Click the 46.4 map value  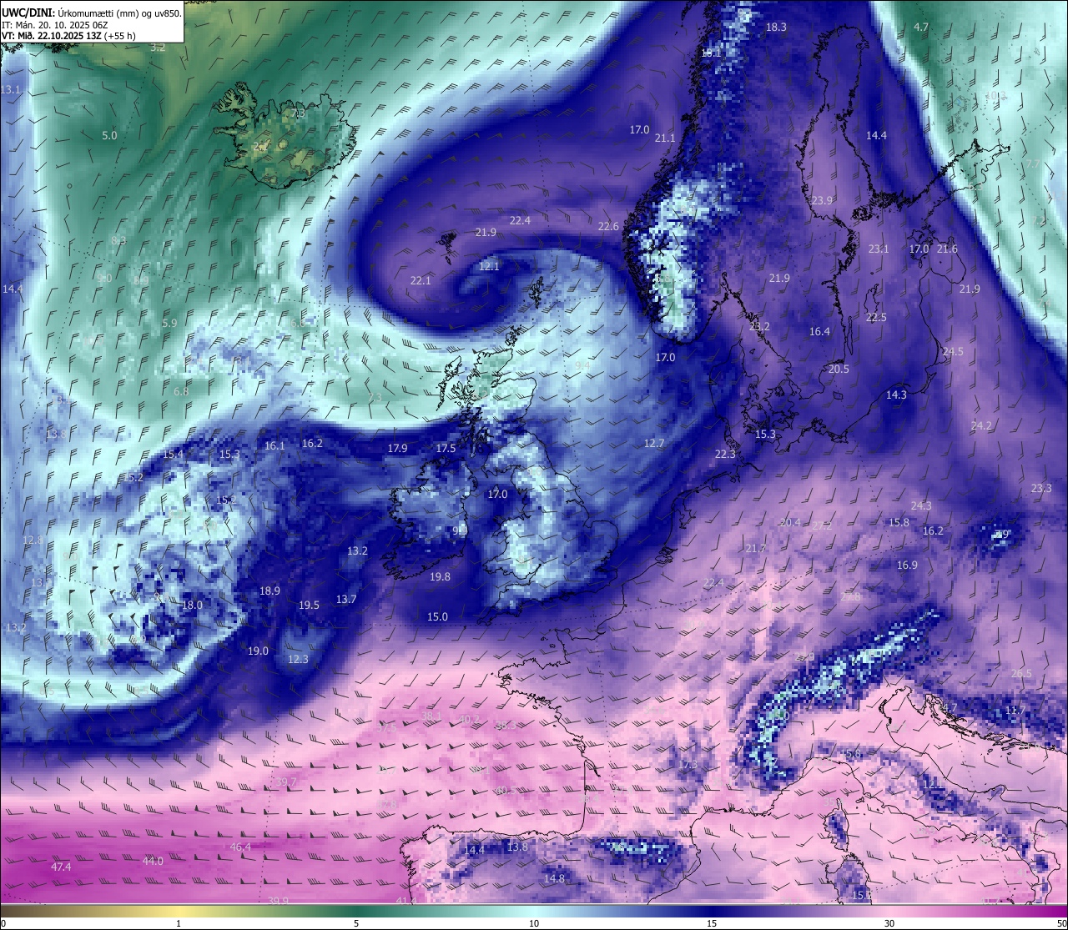coord(240,847)
